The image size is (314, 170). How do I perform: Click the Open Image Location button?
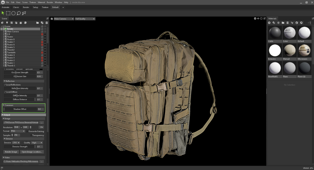pyautogui.click(x=32, y=152)
